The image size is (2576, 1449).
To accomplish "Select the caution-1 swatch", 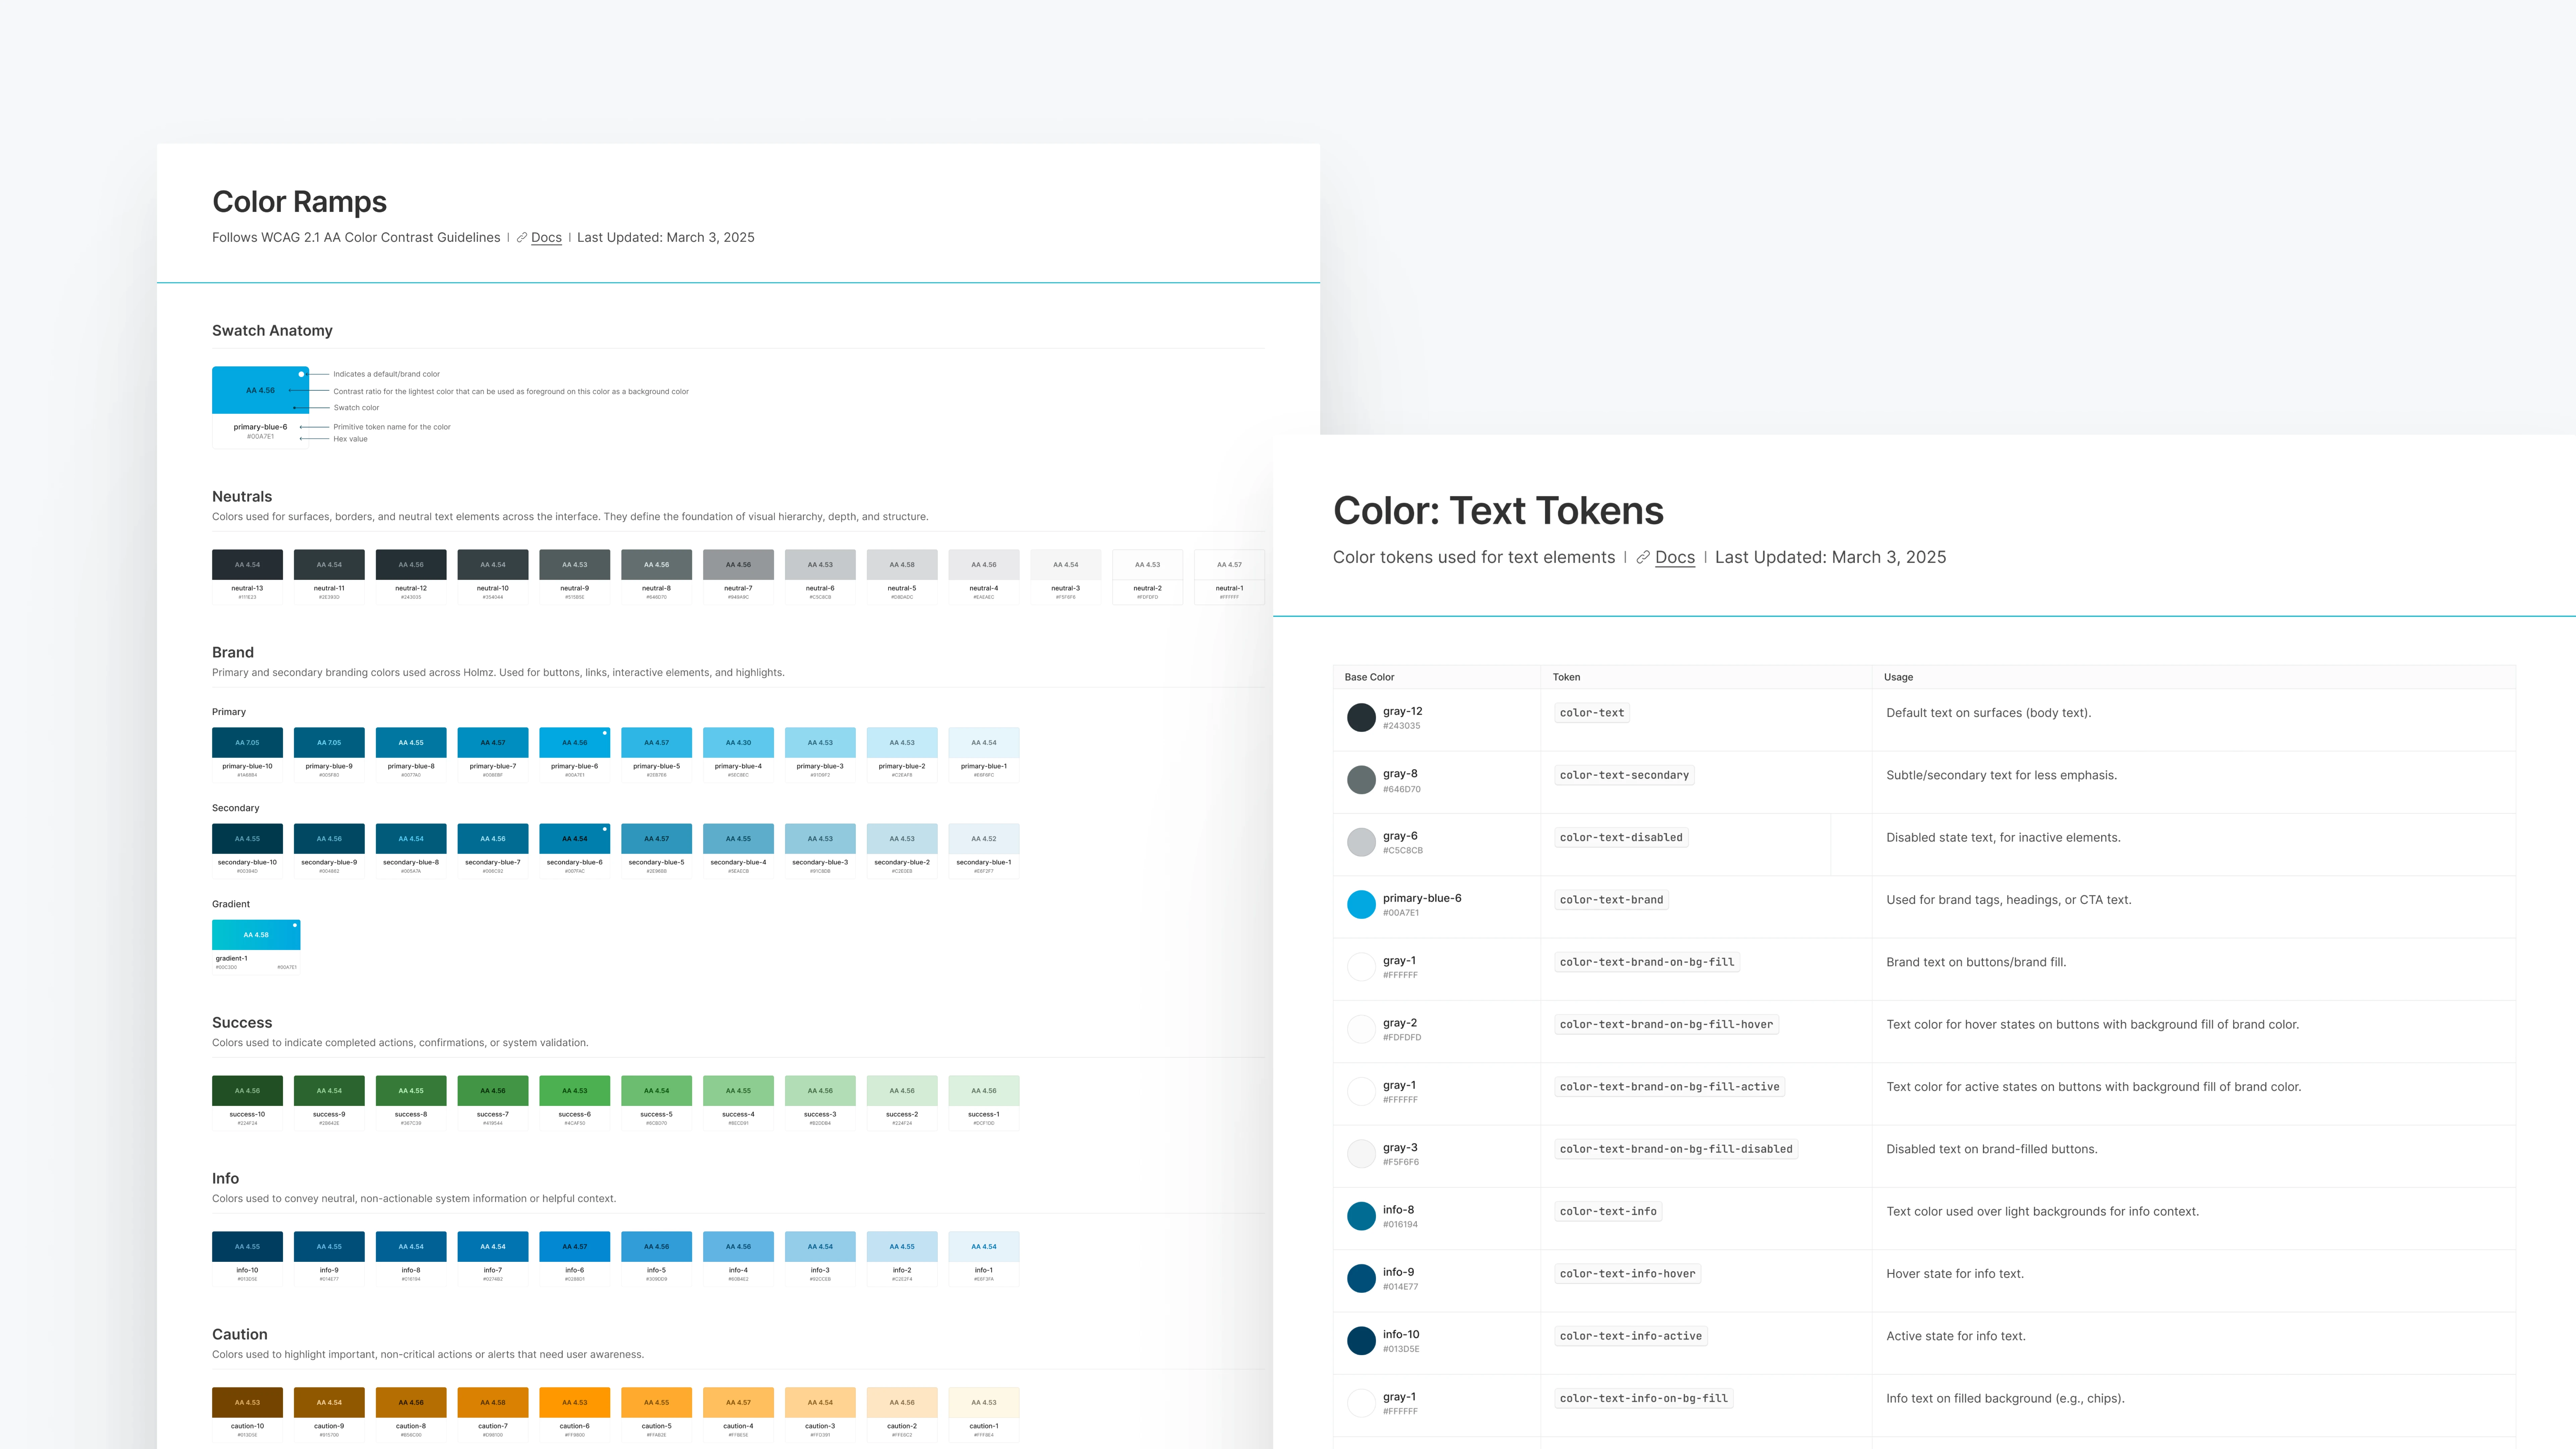I will coord(984,1415).
